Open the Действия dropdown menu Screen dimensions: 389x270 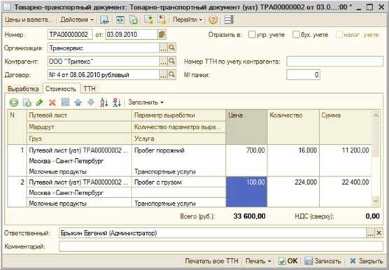pyautogui.click(x=77, y=20)
